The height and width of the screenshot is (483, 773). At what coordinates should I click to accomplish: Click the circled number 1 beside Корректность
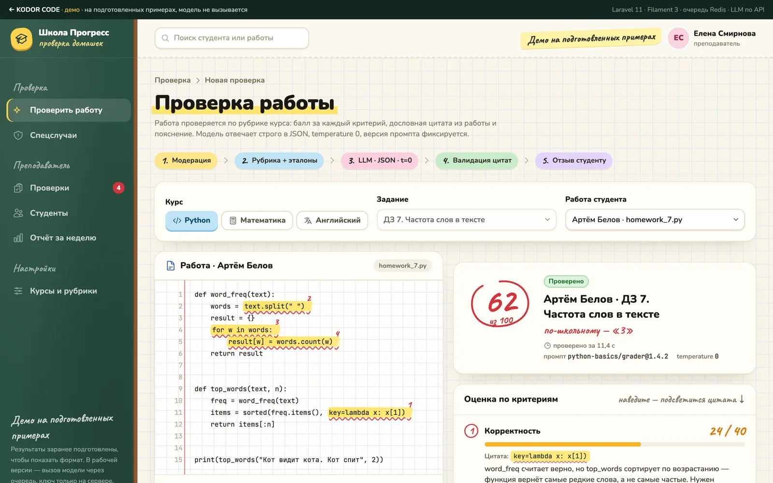click(472, 431)
